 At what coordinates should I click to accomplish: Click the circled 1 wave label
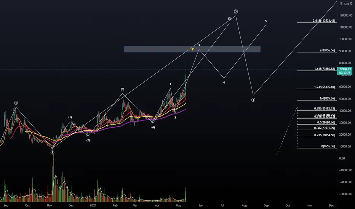click(16, 103)
